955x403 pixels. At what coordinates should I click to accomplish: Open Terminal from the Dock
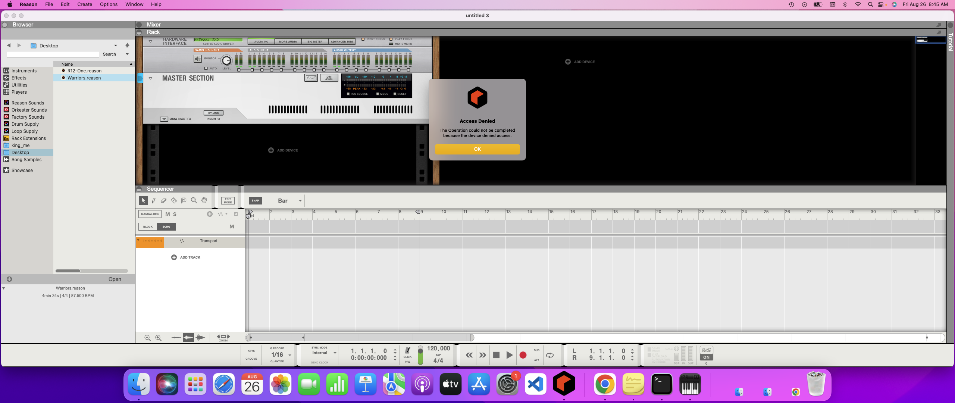(x=661, y=384)
